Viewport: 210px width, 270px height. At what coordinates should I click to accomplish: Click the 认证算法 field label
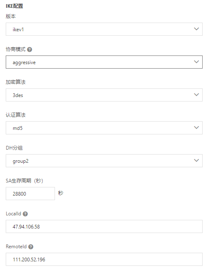pos(16,115)
